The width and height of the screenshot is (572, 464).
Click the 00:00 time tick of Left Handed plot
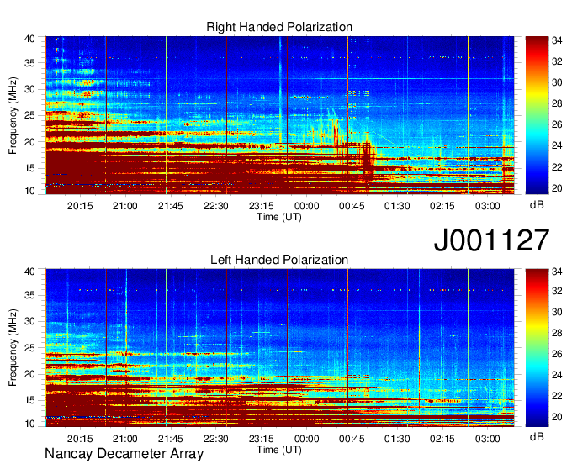click(306, 439)
